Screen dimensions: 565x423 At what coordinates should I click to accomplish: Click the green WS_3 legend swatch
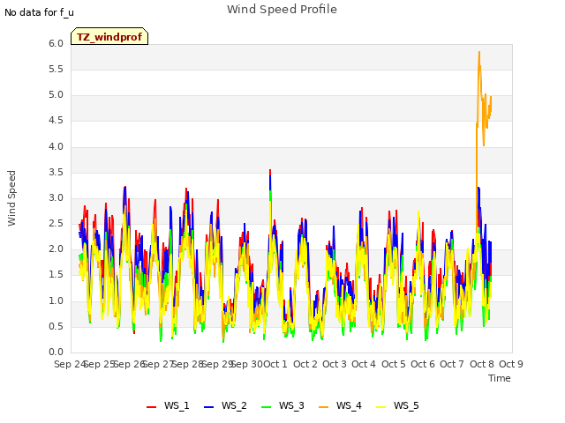click(x=267, y=406)
